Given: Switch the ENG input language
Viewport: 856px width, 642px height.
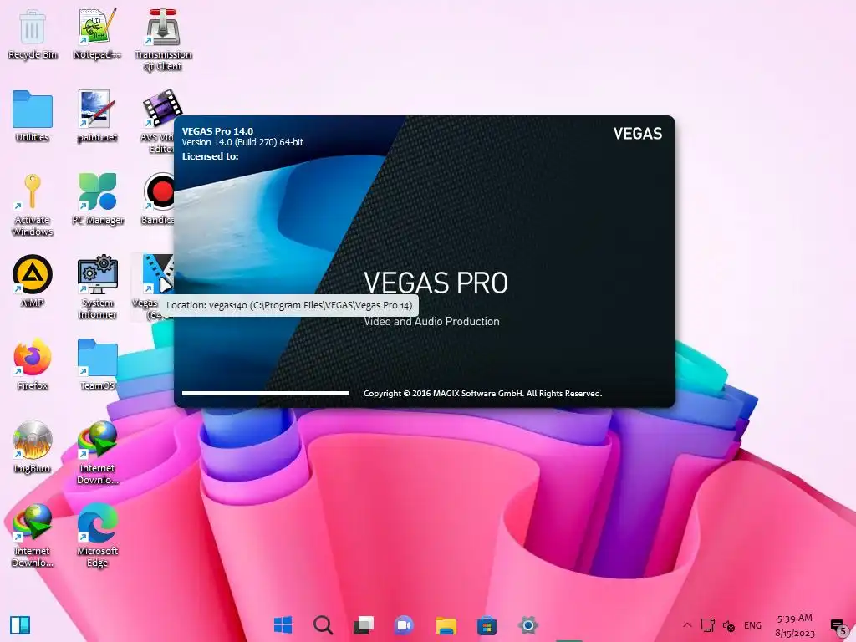Looking at the screenshot, I should pos(752,625).
